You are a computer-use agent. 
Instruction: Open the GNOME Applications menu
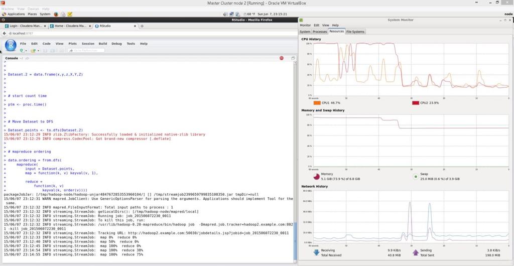point(14,14)
